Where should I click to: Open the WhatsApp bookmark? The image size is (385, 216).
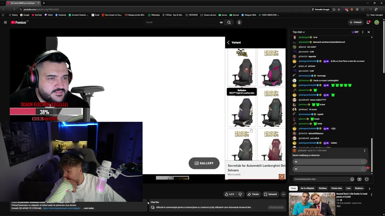(154, 15)
